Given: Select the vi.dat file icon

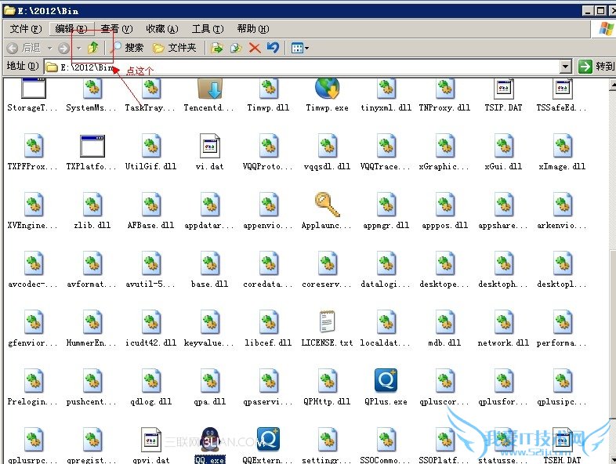Looking at the screenshot, I should (209, 147).
